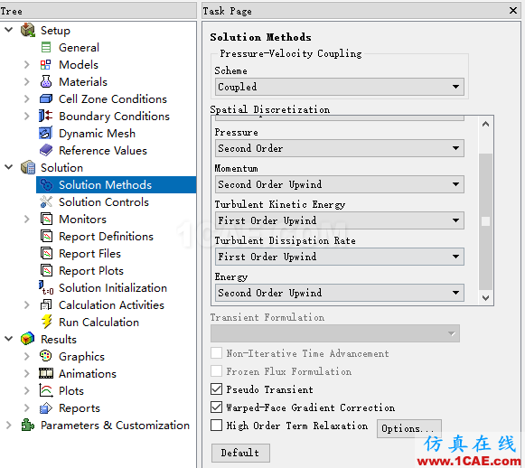This screenshot has width=525, height=468.
Task: Click the Spatial Discretization scrollbar down arrow
Action: point(486,297)
